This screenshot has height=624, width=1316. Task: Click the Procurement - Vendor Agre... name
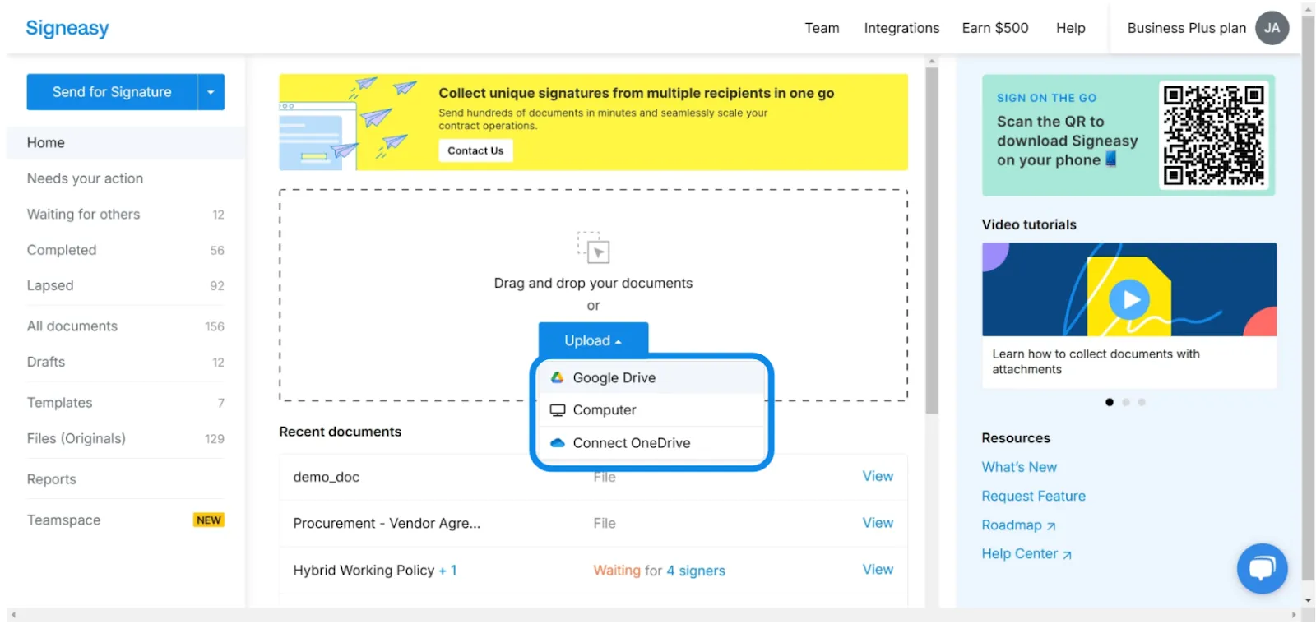click(387, 523)
